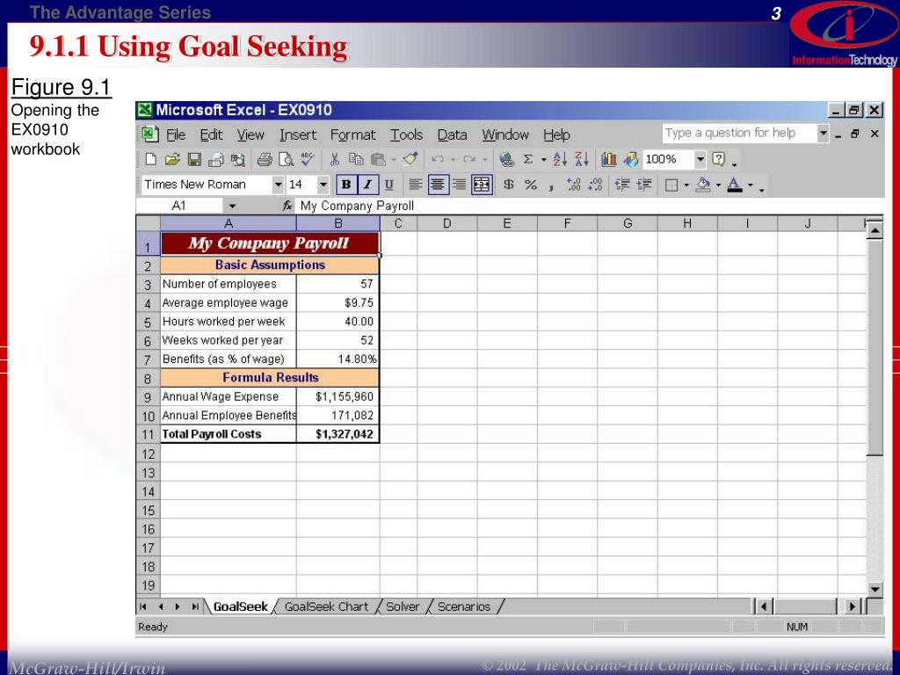The width and height of the screenshot is (900, 675).
Task: Click the AutoSum sigma icon
Action: pyautogui.click(x=528, y=160)
